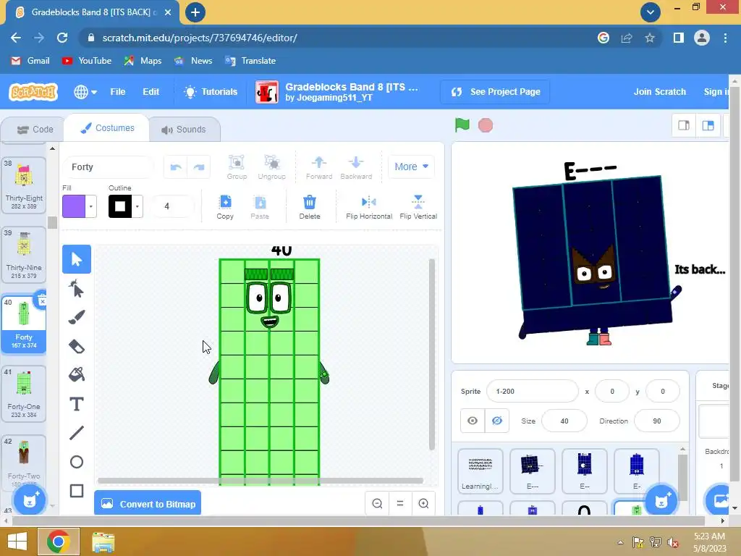Group the selected shapes
Image resolution: width=741 pixels, height=556 pixels.
tap(237, 167)
